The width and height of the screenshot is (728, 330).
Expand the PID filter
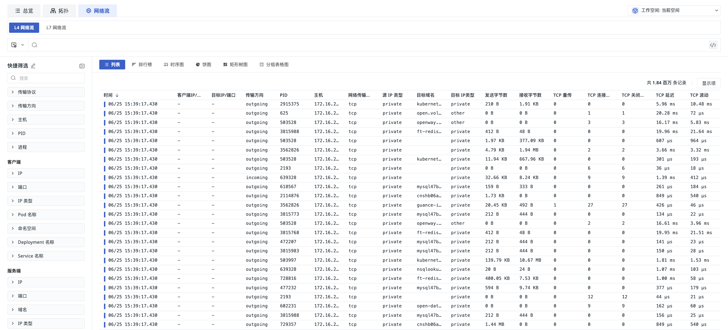point(46,133)
